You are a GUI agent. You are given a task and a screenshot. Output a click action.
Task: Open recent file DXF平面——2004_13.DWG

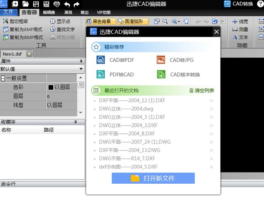pyautogui.click(x=130, y=150)
